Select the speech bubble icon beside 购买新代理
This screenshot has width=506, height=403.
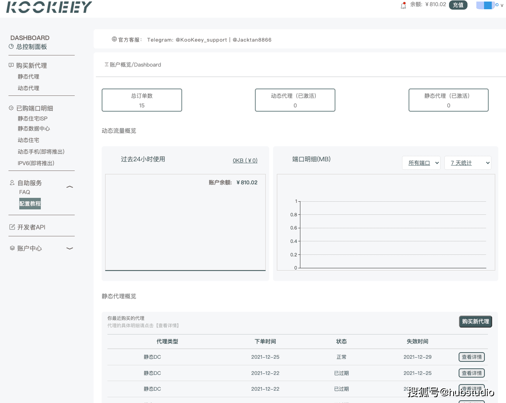[x=12, y=65]
